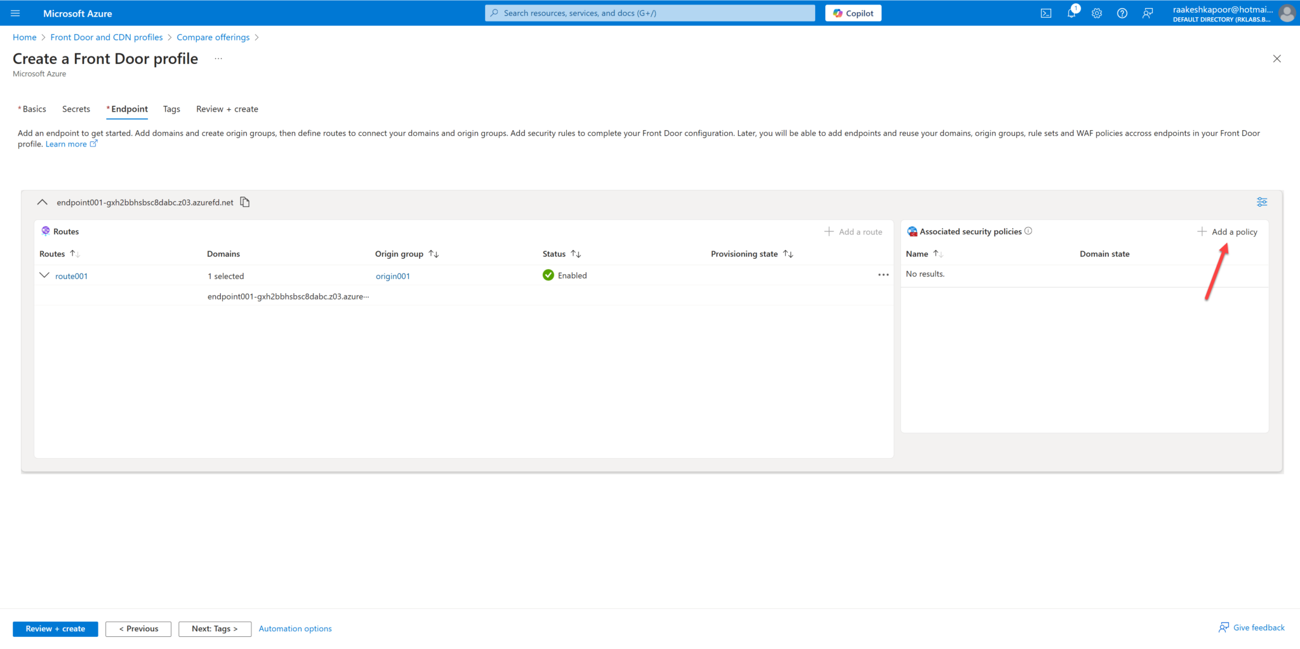Screen dimensions: 1300x649
Task: Toggle sort order on Status column
Action: pos(576,253)
